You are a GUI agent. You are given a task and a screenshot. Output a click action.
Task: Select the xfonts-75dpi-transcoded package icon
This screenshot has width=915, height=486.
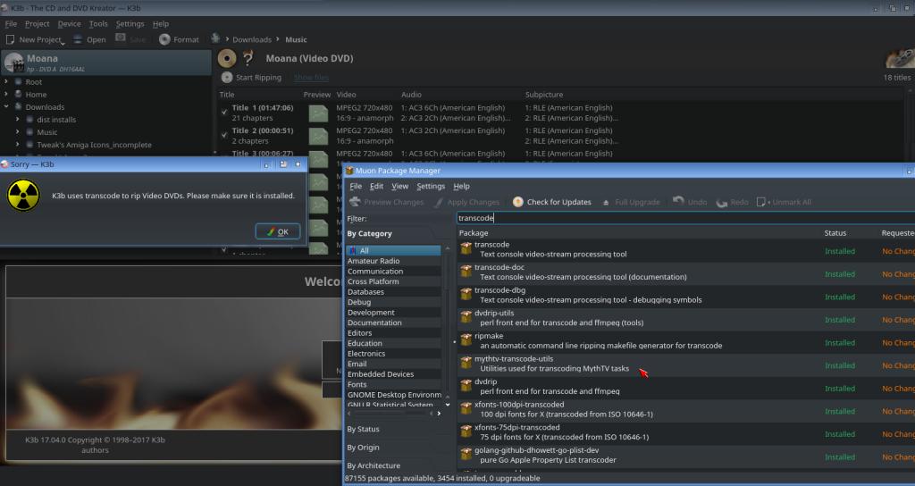pos(466,432)
